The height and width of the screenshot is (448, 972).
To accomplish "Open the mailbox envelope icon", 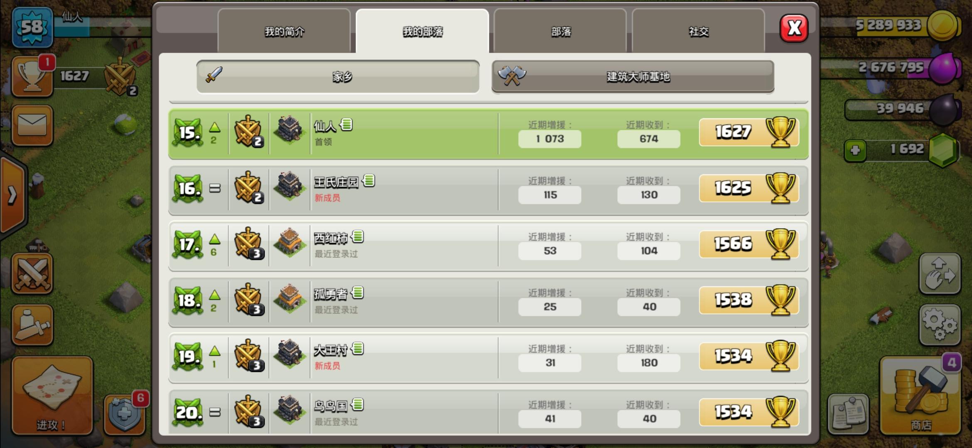I will 32,125.
